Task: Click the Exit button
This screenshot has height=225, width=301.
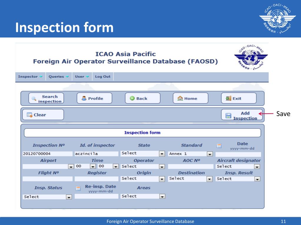Action: coord(239,98)
